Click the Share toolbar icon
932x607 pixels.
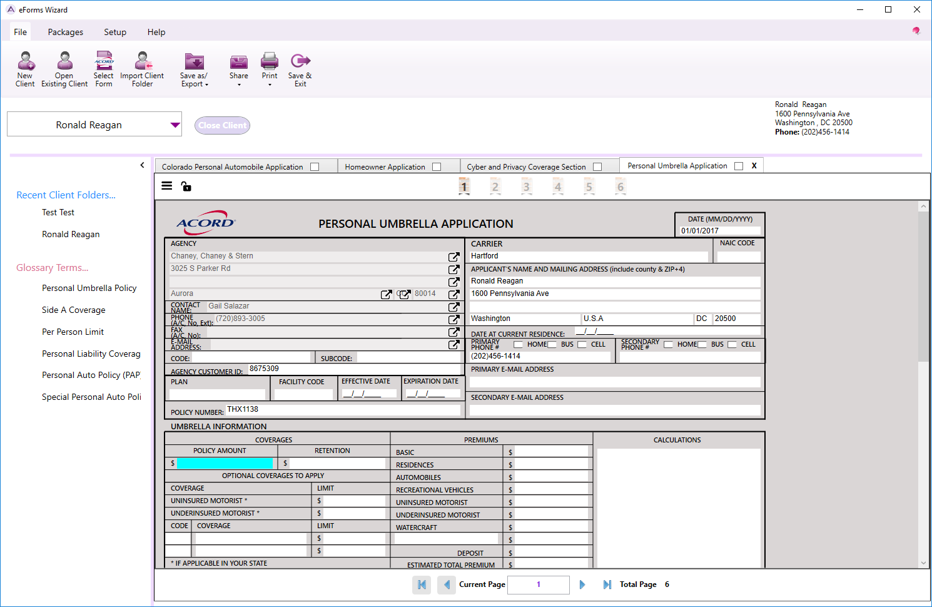(x=239, y=61)
